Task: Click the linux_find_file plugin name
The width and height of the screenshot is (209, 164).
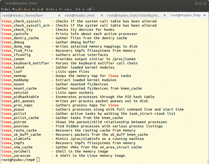Action: click(17, 50)
